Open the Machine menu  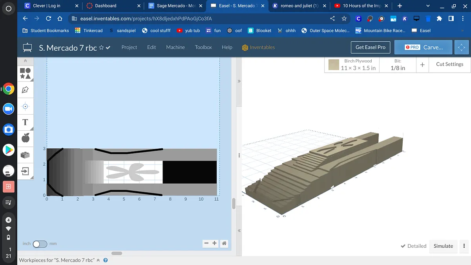point(175,47)
